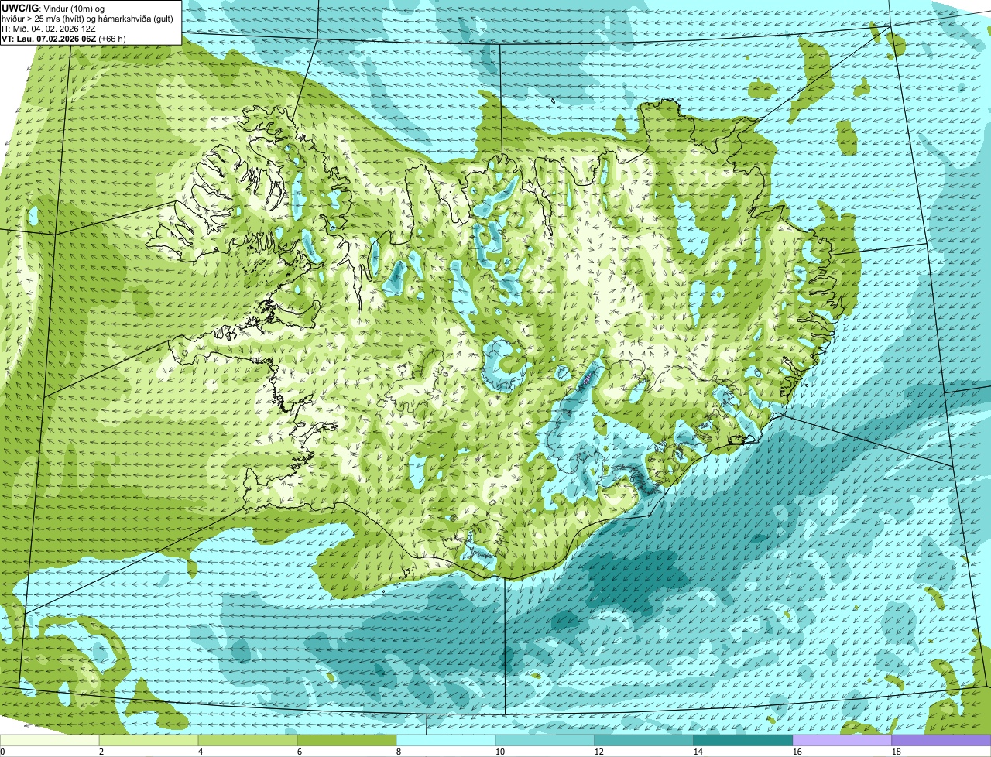
Task: Click the legend scale label '16'
Action: click(797, 752)
